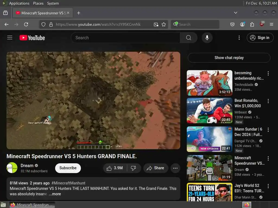
Task: Close the Minecraft Speedrunner browser tab
Action: (68, 13)
